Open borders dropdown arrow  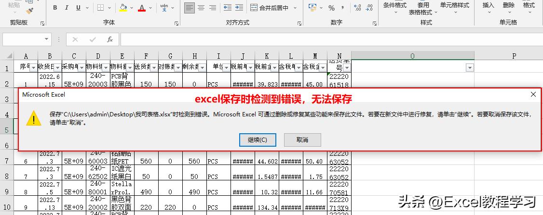pos(109,8)
